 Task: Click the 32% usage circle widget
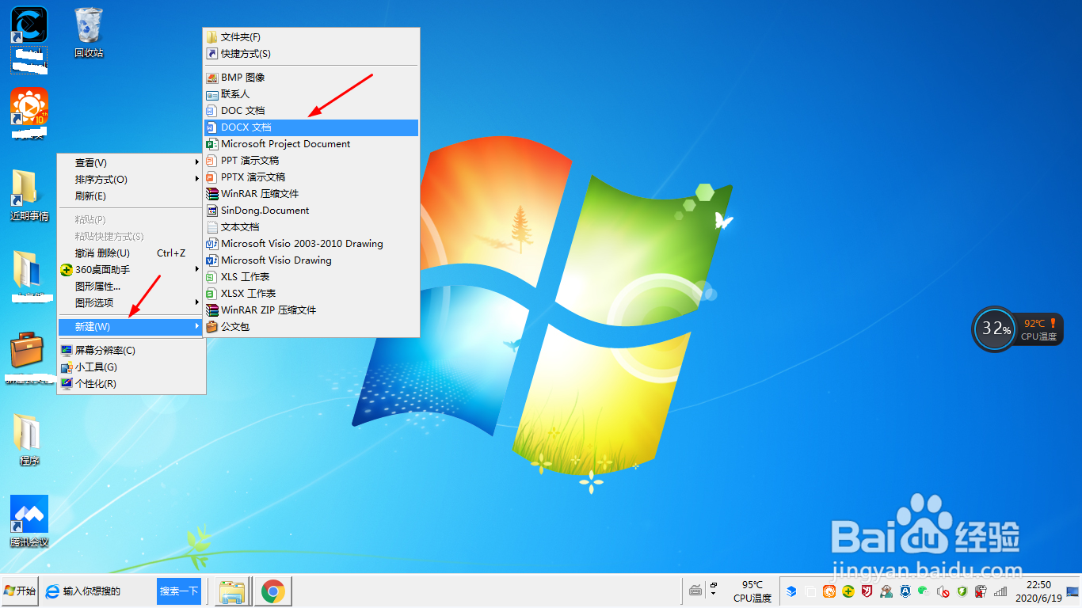click(x=995, y=328)
